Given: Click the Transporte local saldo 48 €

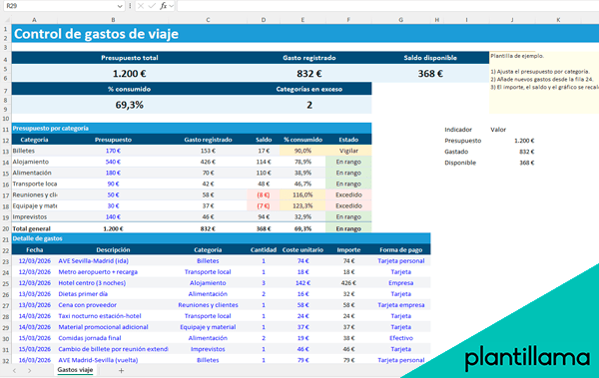Looking at the screenshot, I should pyautogui.click(x=264, y=184).
